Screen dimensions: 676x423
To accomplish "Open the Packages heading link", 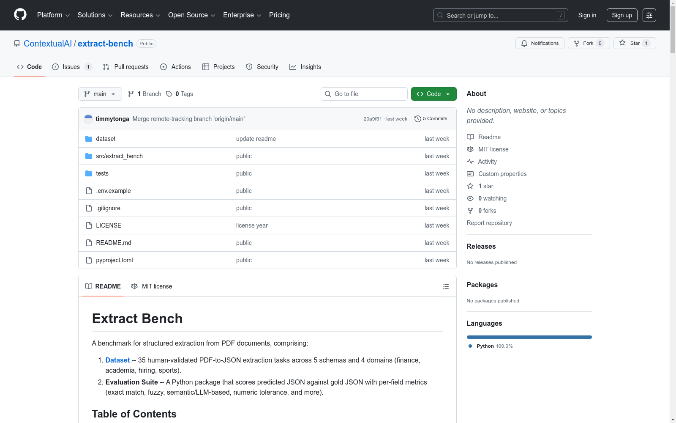I will tap(482, 285).
